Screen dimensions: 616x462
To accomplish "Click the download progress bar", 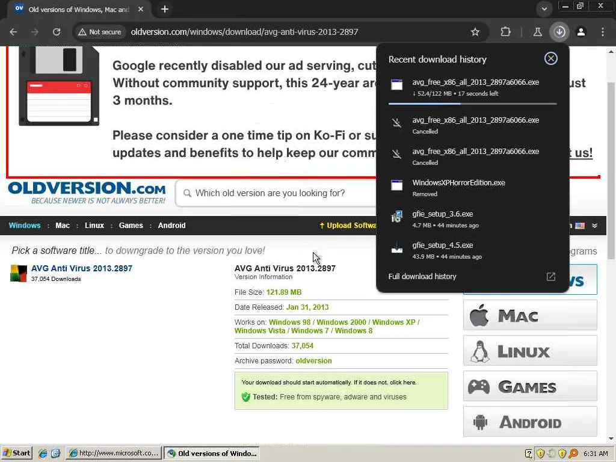I will point(473,103).
